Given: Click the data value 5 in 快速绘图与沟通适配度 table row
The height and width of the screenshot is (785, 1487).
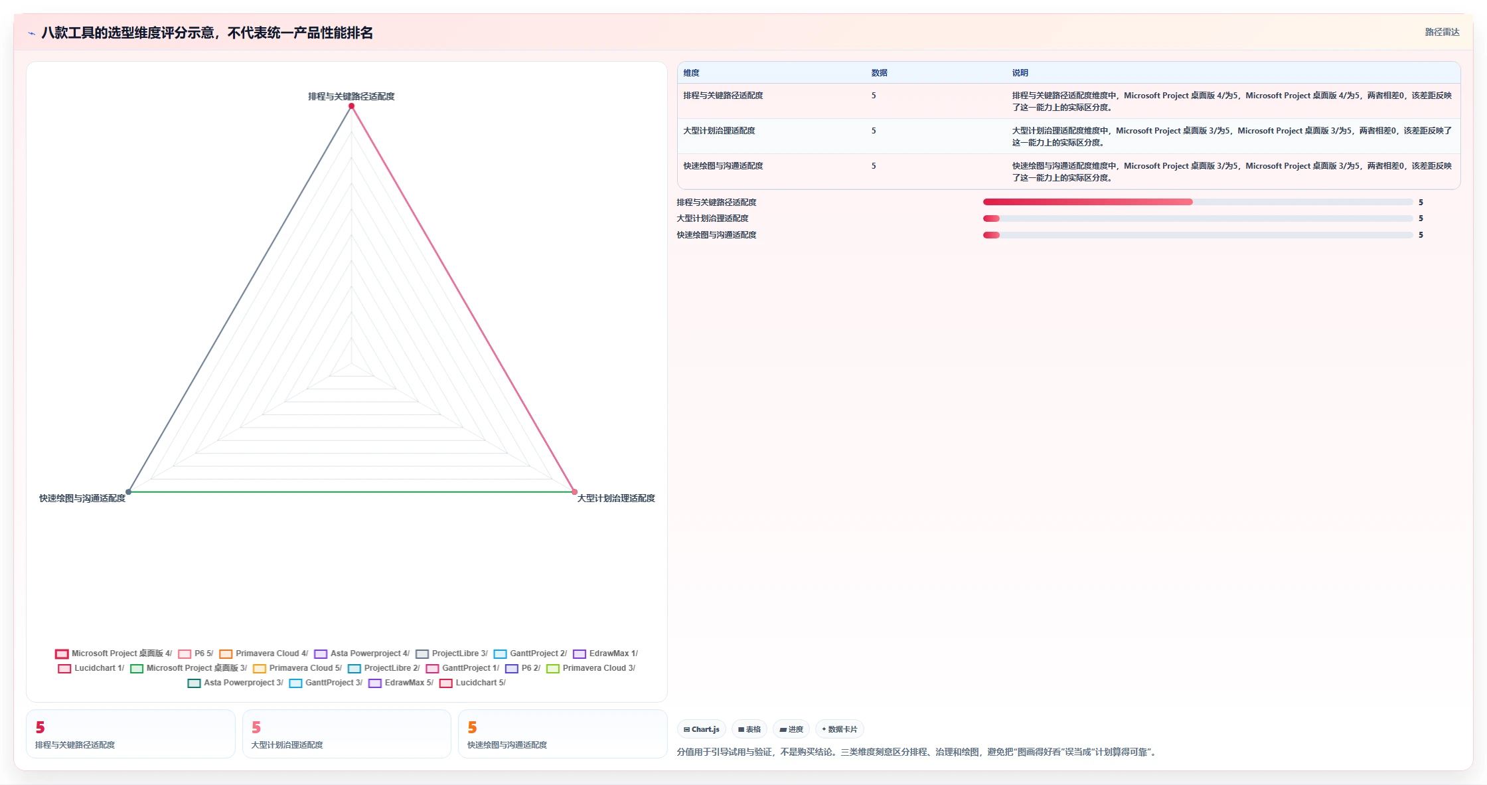Looking at the screenshot, I should [874, 166].
